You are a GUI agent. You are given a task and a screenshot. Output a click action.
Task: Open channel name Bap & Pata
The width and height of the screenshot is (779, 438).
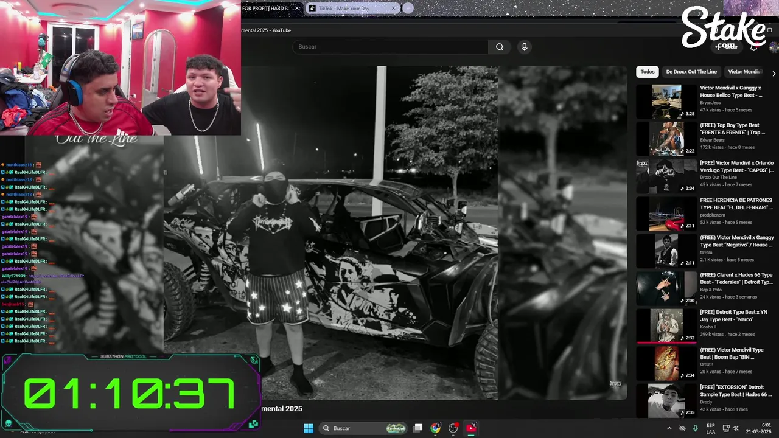coord(711,290)
